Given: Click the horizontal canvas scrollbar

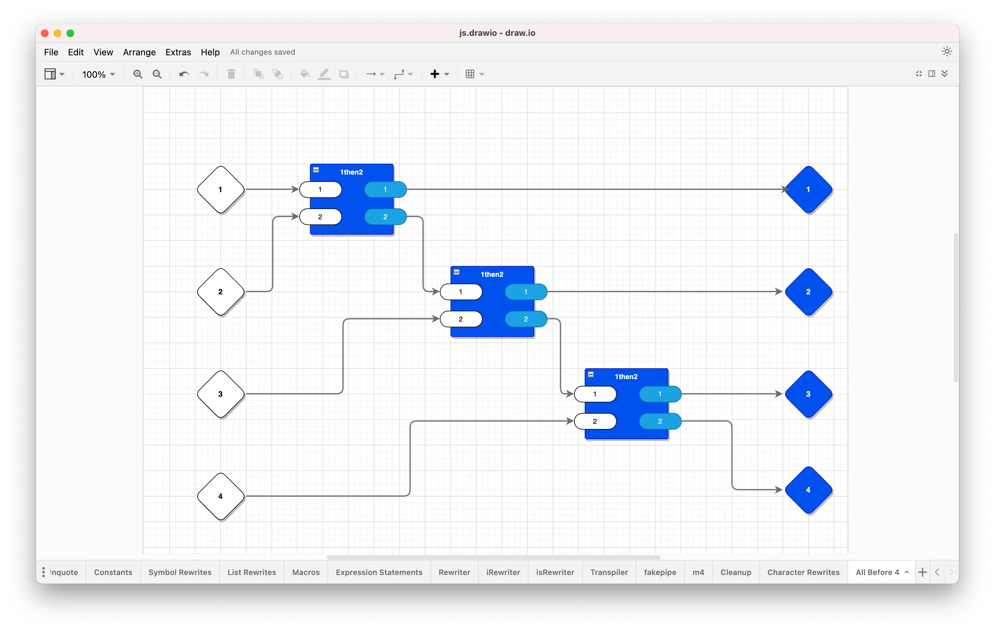Looking at the screenshot, I should pos(494,557).
